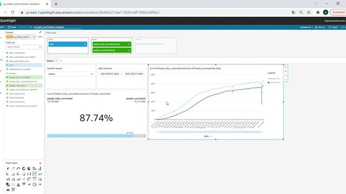Screen dimensions: 346x194
Task: Click the empty Color field well
Action: [156, 45]
